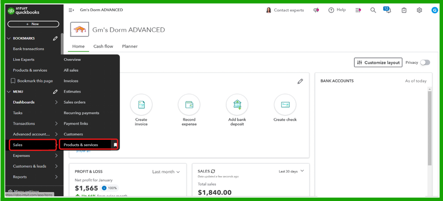Switch to the Home tab
Image resolution: width=443 pixels, height=201 pixels.
(x=78, y=46)
